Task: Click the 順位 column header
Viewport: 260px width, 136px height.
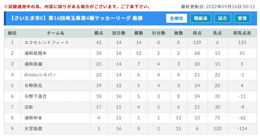Action: pos(12,33)
